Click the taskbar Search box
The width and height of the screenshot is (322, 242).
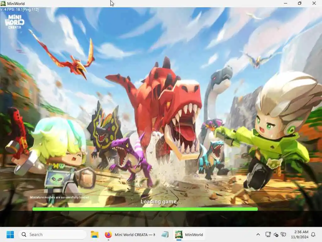53,234
